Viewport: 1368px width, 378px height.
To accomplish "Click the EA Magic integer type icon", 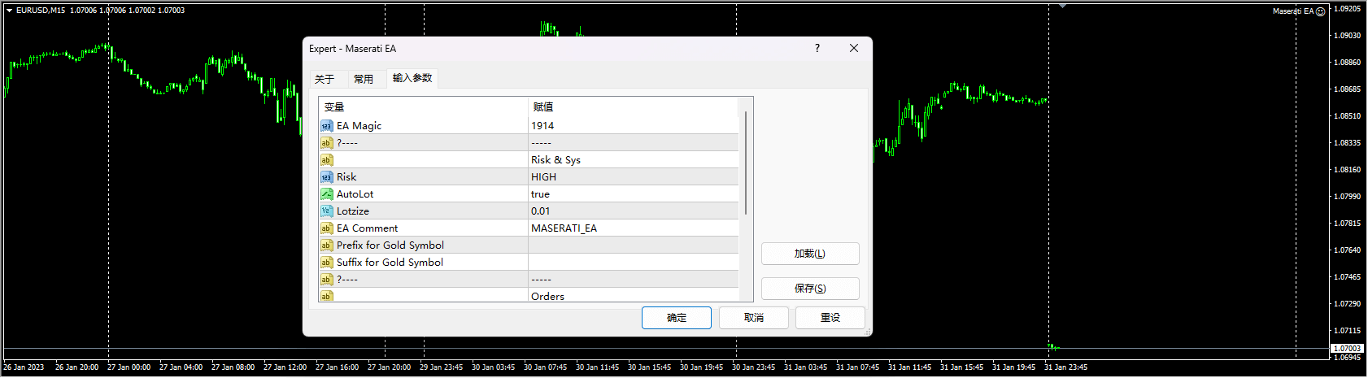I will [326, 126].
